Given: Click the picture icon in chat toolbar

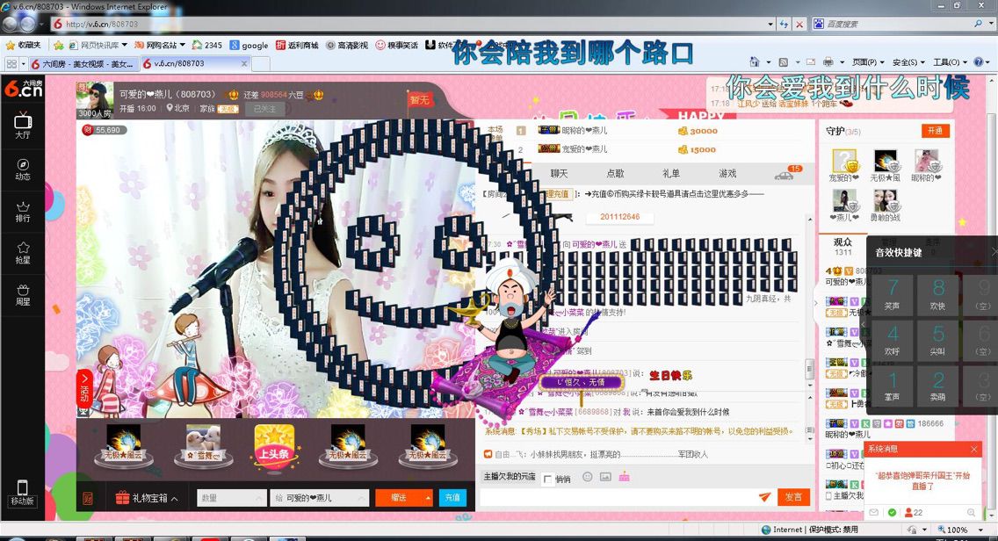Looking at the screenshot, I should pyautogui.click(x=605, y=477).
